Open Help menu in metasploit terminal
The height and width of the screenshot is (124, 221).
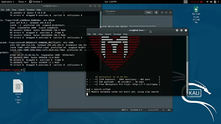tap(125, 34)
